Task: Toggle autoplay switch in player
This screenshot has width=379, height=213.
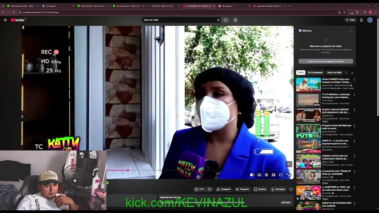Action: (x=252, y=175)
